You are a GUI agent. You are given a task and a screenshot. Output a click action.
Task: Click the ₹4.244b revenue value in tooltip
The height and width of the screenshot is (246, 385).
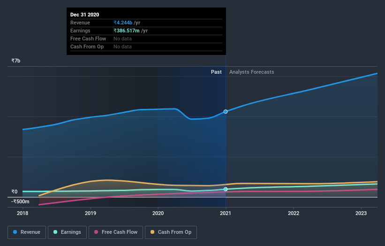(x=123, y=23)
